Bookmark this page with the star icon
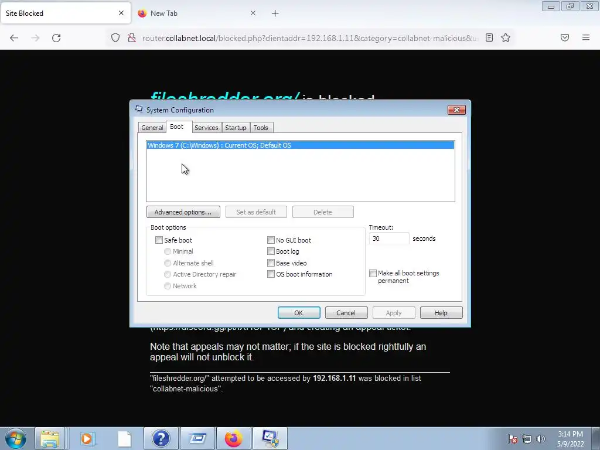Image resolution: width=600 pixels, height=450 pixels. tap(506, 37)
